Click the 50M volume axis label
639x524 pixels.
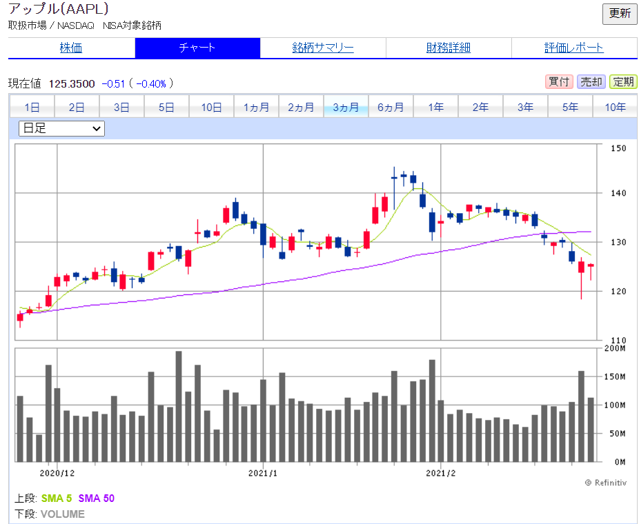tap(618, 434)
